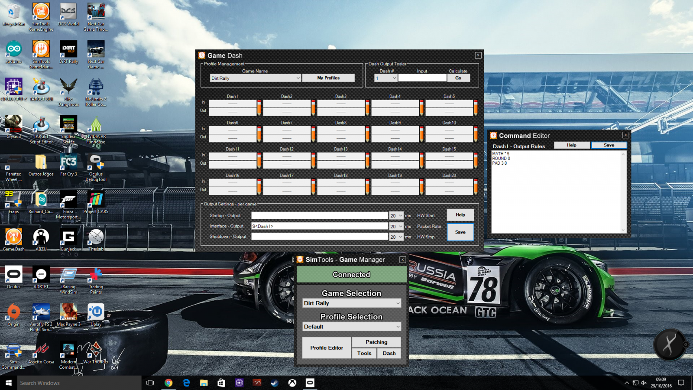Open Profile Editor in Game Manager
Viewport: 693px width, 390px height.
[327, 348]
